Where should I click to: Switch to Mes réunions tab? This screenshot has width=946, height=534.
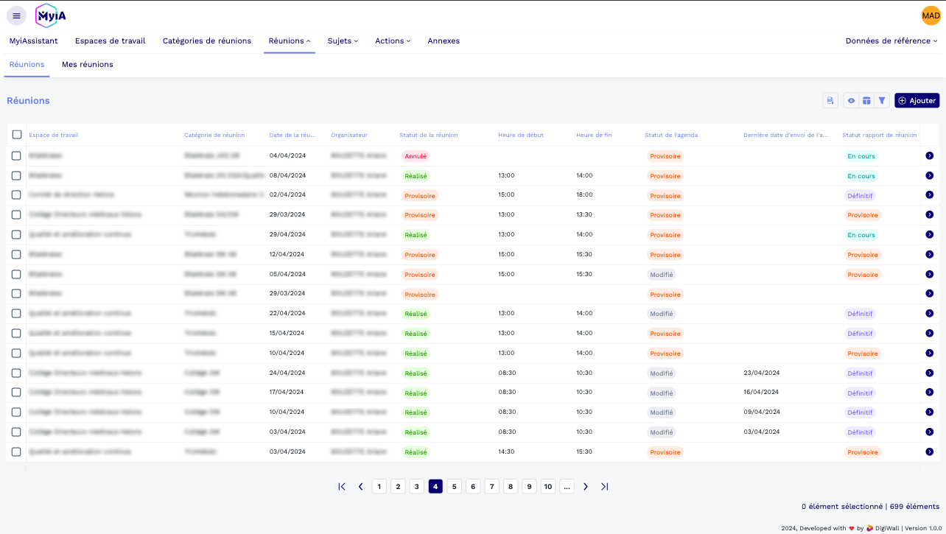click(x=87, y=65)
